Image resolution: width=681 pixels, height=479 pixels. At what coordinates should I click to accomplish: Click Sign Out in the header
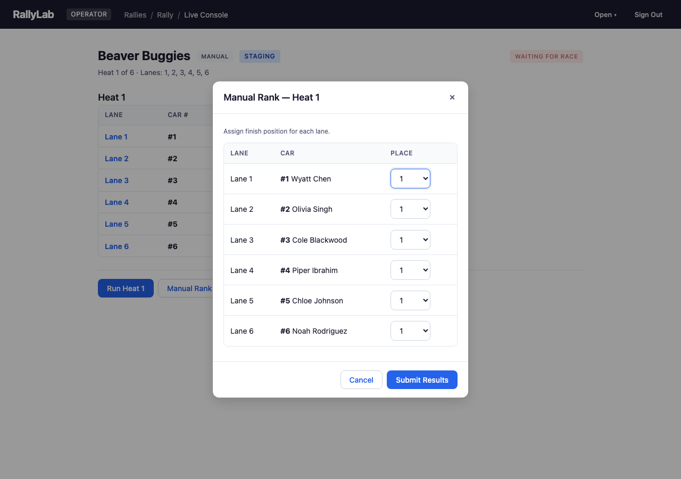tap(648, 15)
